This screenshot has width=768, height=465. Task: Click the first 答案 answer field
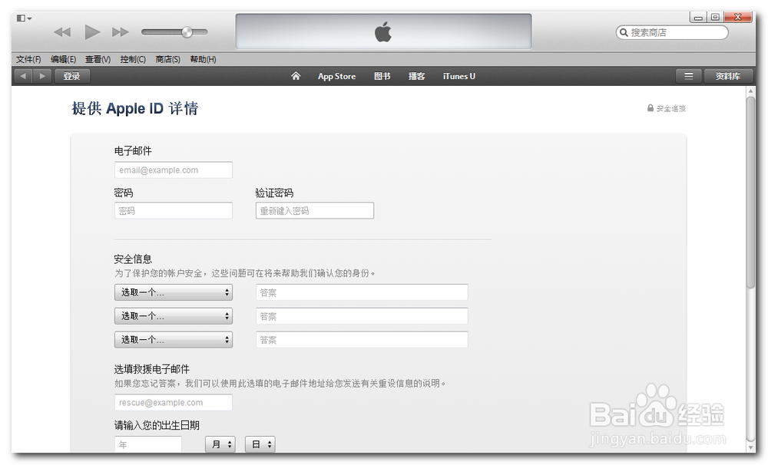[362, 292]
